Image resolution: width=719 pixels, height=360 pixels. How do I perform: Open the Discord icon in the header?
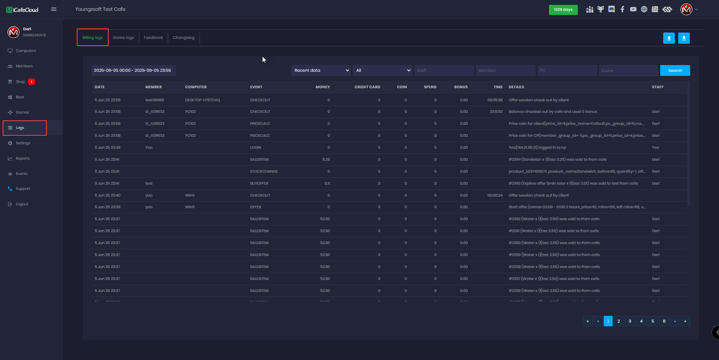(612, 9)
